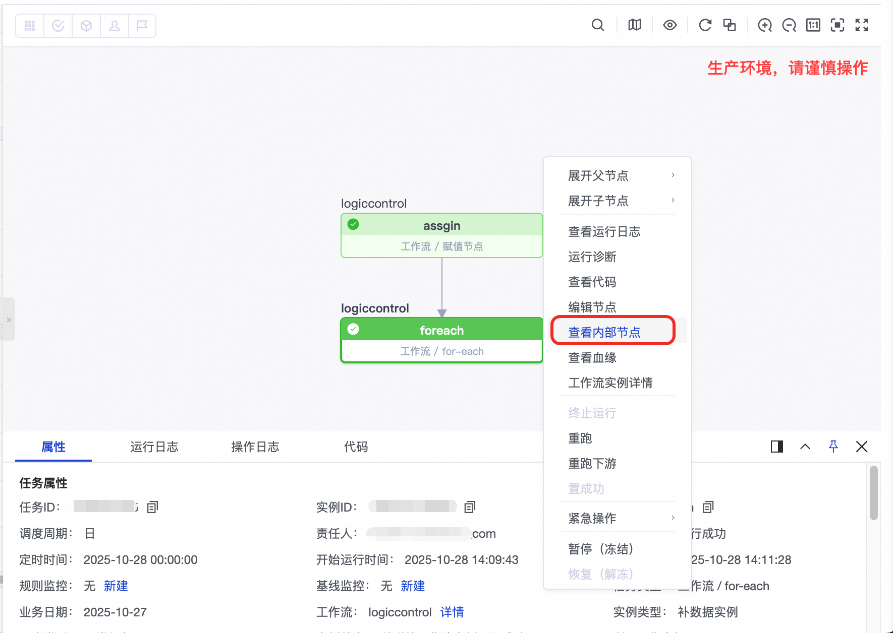Choose 工作流实例详情 from context menu

coord(610,383)
